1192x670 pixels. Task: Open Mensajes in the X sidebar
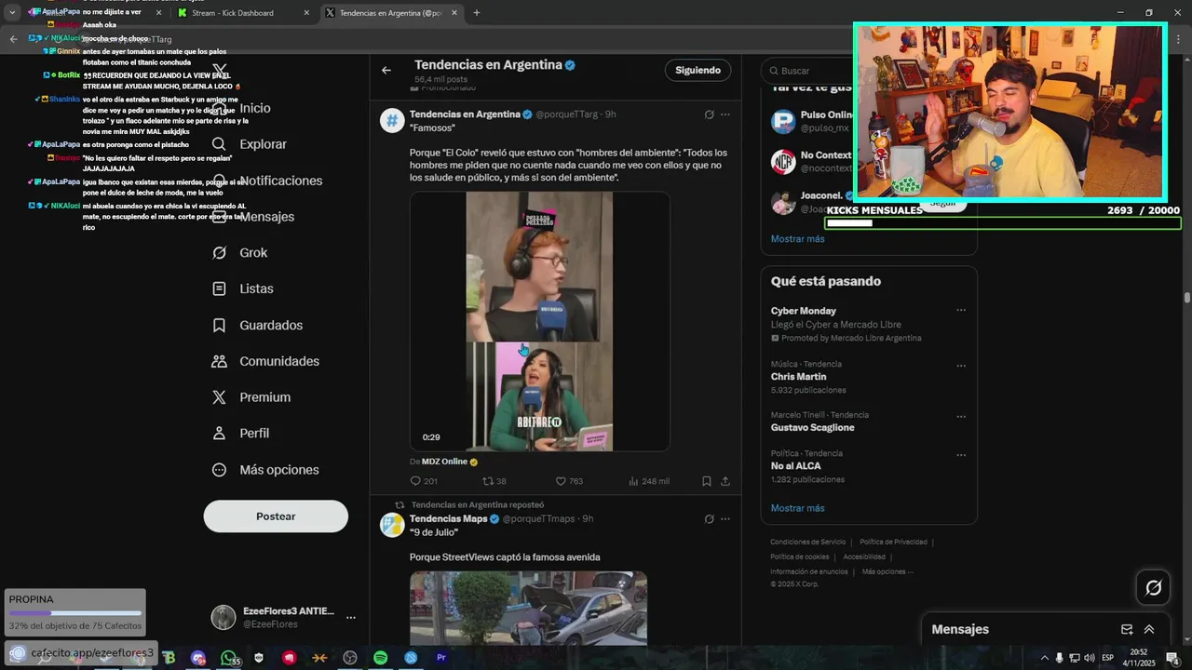click(x=251, y=217)
